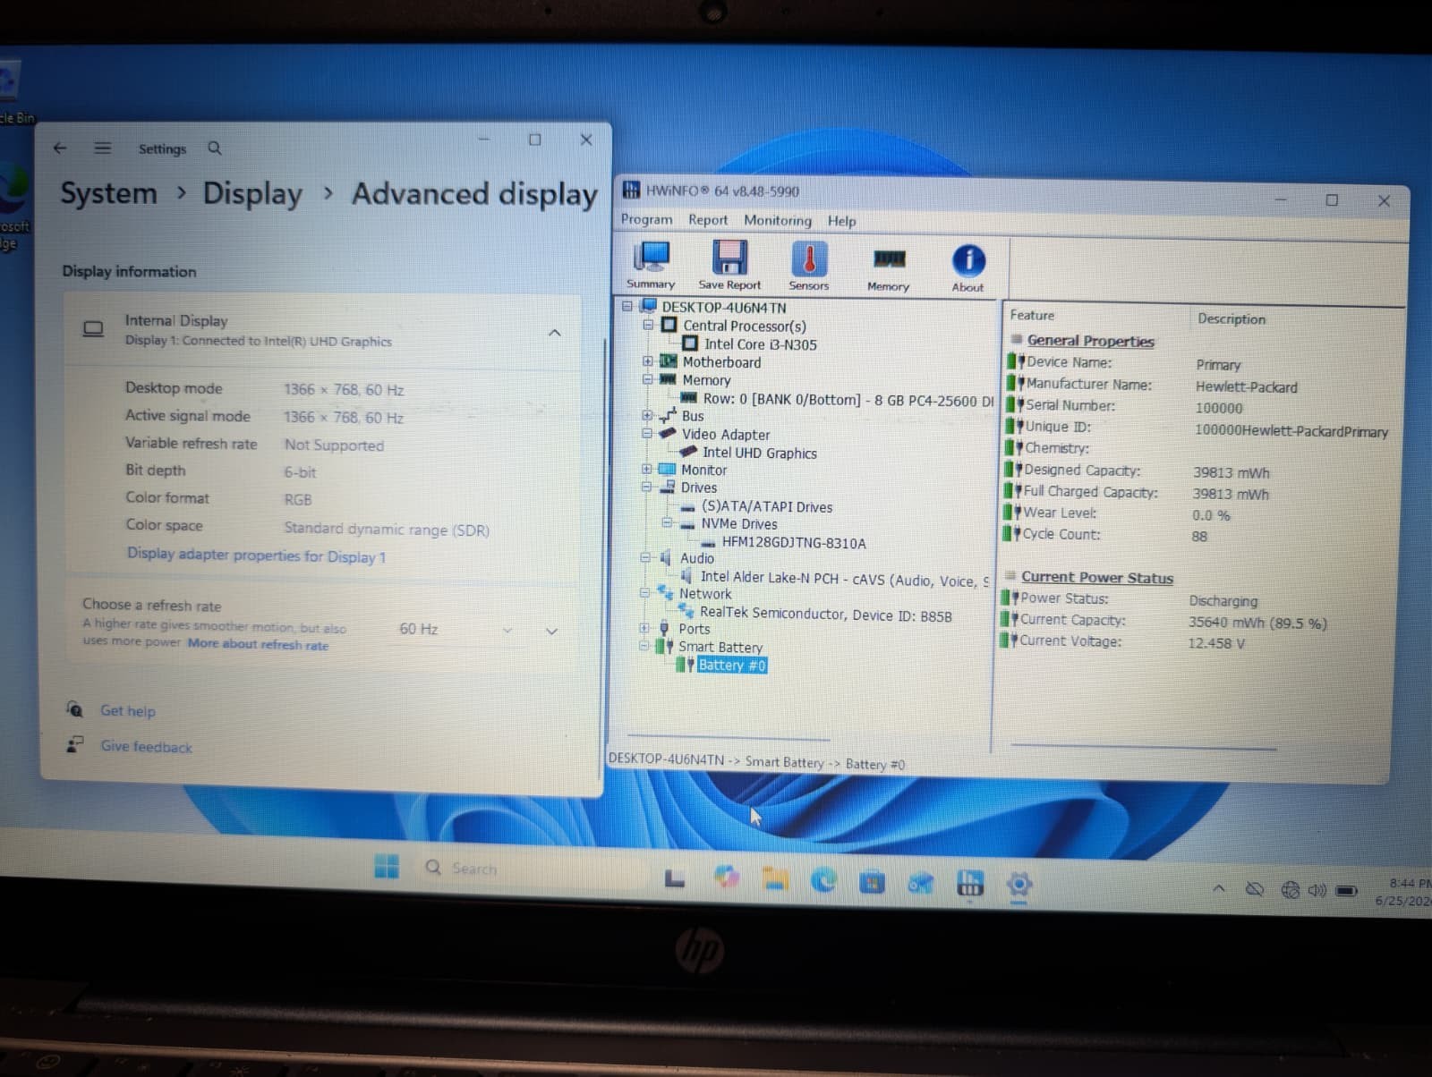Select Intel UHD Graphics tree item
1432x1077 pixels.
click(759, 453)
